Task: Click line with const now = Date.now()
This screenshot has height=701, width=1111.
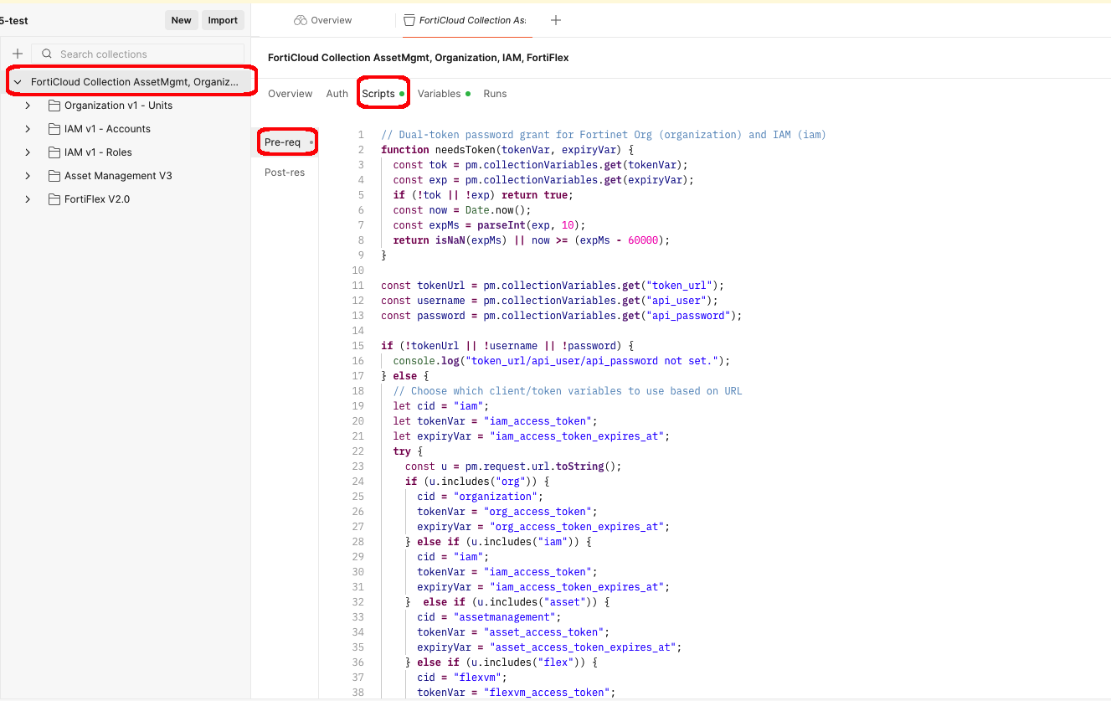Action: coord(462,210)
